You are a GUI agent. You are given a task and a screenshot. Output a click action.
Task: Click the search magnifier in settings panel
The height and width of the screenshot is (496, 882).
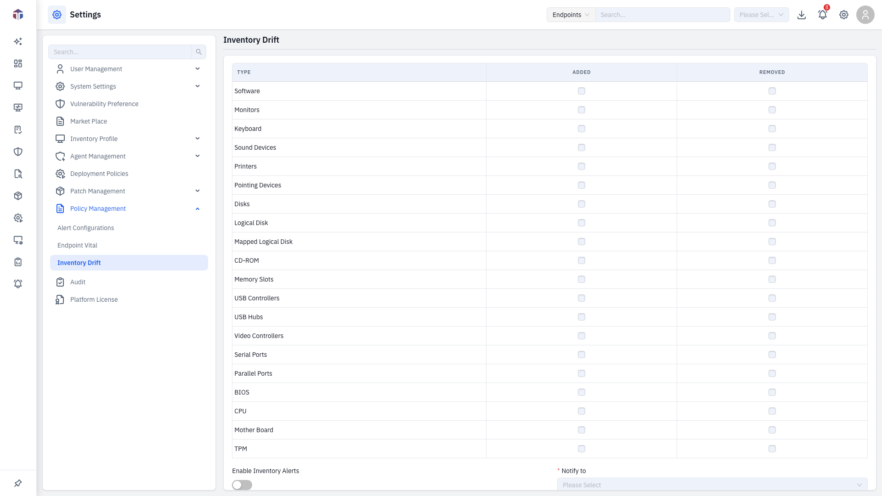199,52
